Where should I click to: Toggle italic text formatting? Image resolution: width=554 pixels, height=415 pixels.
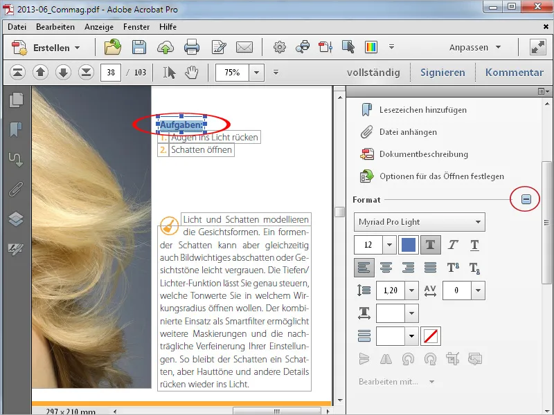tap(453, 245)
